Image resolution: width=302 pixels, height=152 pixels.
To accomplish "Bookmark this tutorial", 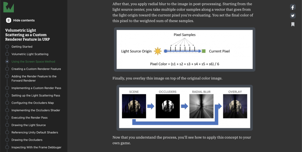I will pyautogui.click(x=293, y=24).
